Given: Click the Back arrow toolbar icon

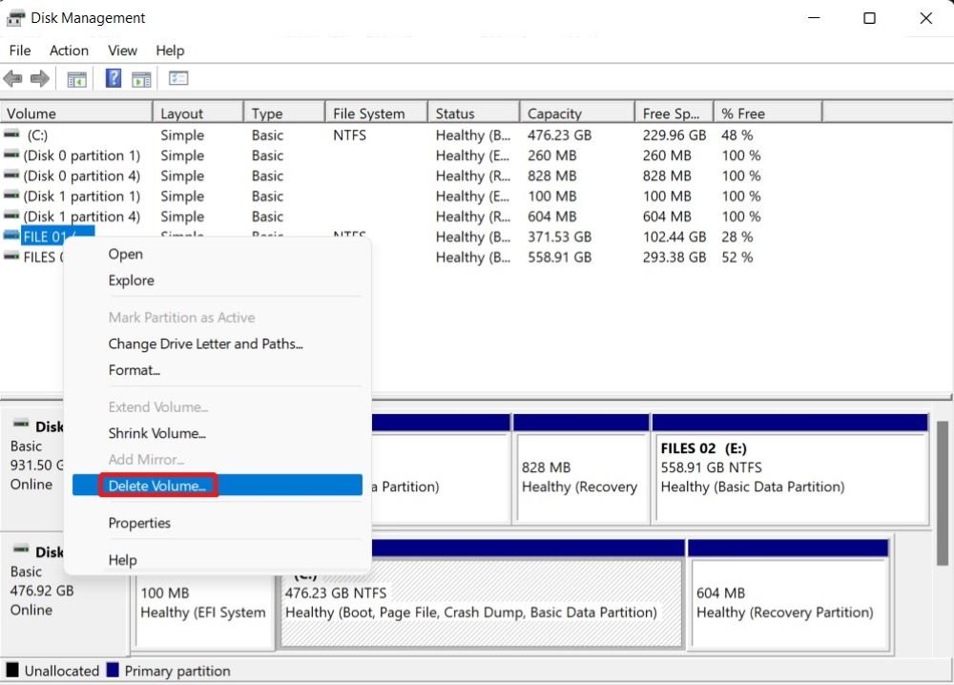Looking at the screenshot, I should [x=13, y=79].
